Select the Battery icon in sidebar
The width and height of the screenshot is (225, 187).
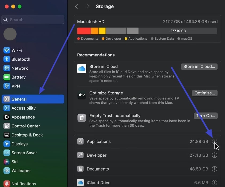[x=7, y=77]
